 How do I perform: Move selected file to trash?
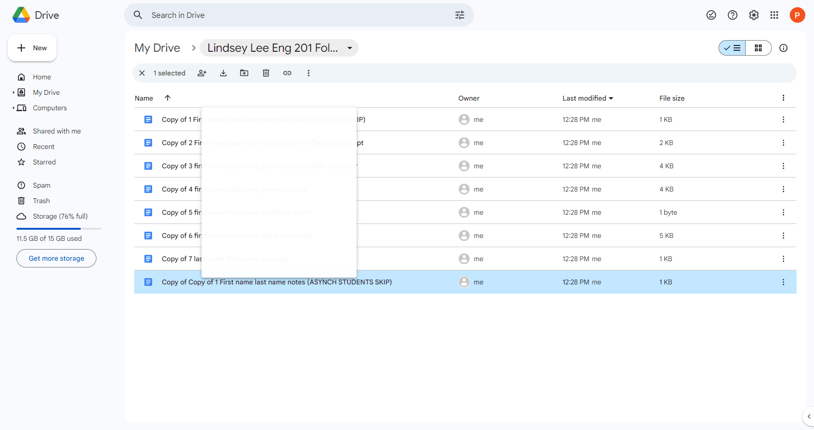(266, 73)
